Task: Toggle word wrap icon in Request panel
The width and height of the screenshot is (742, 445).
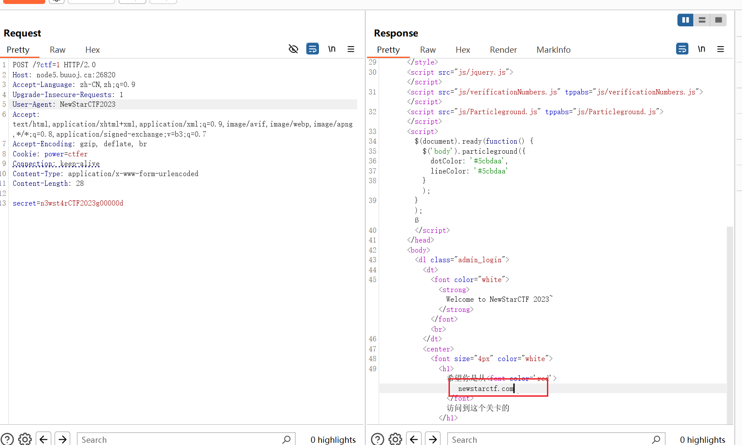Action: tap(312, 49)
